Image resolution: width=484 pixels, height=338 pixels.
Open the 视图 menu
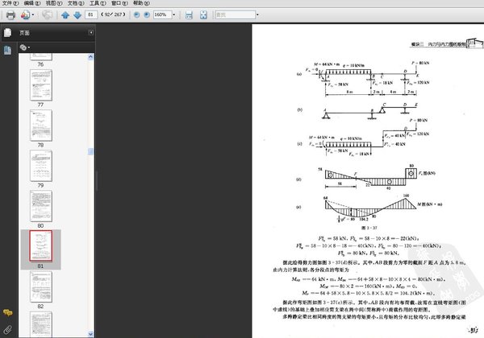(x=54, y=3)
